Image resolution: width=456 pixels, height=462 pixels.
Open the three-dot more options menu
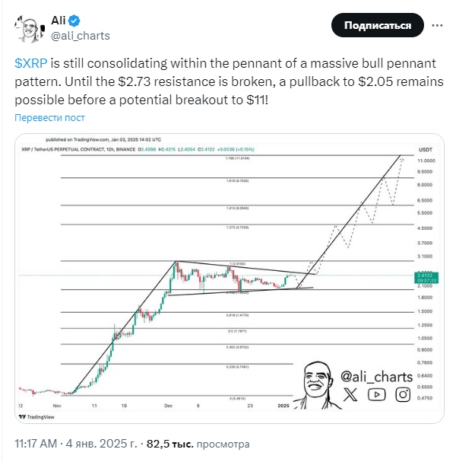(437, 26)
